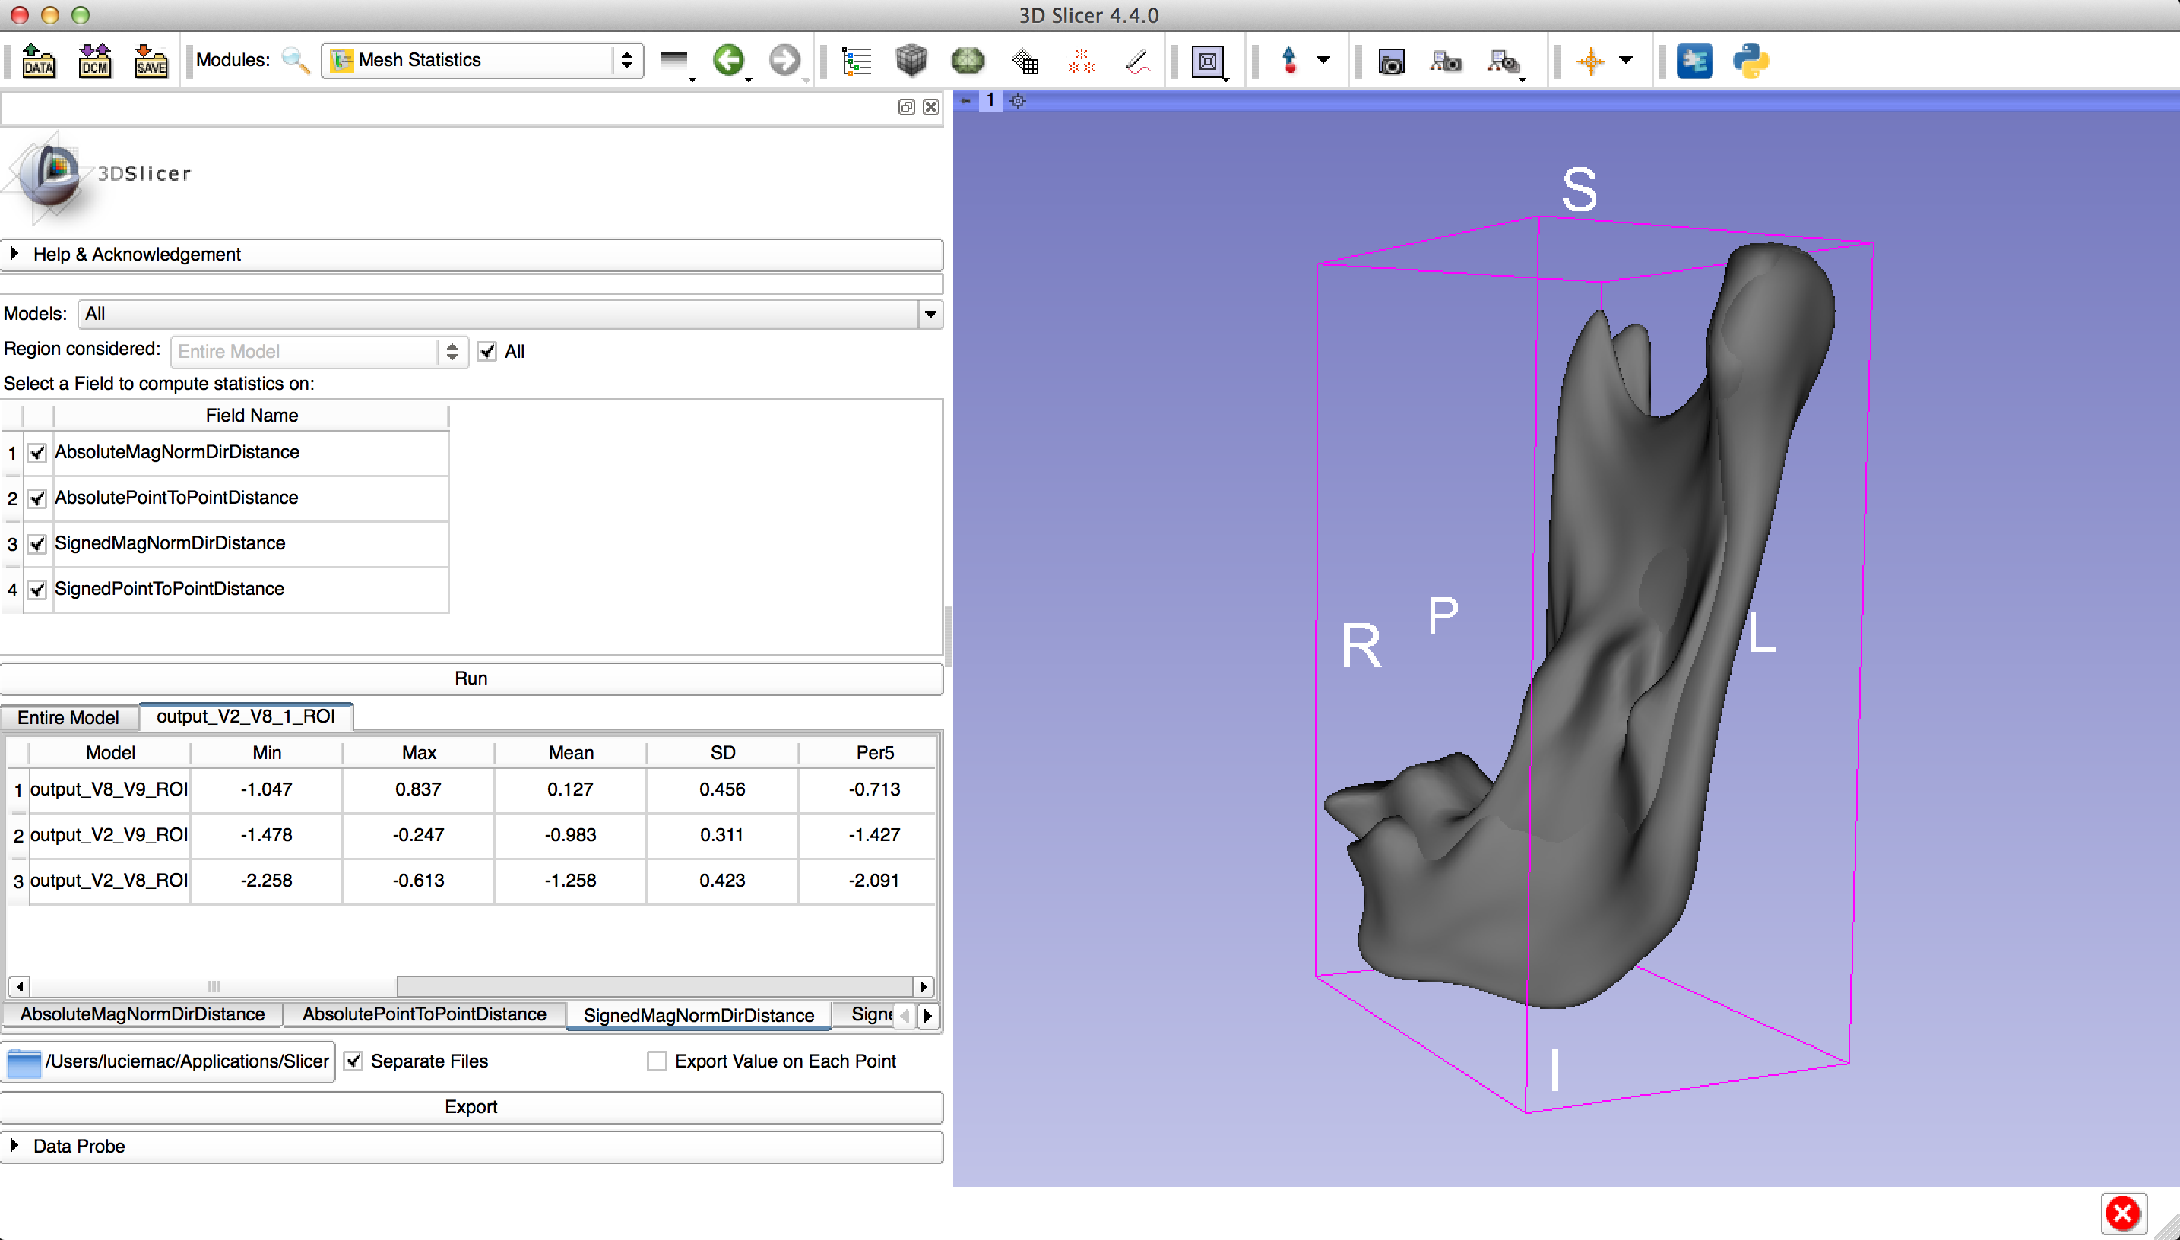Open the module search magnifier
This screenshot has width=2180, height=1240.
click(x=295, y=61)
